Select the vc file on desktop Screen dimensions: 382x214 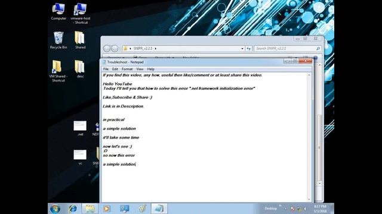pos(80,157)
